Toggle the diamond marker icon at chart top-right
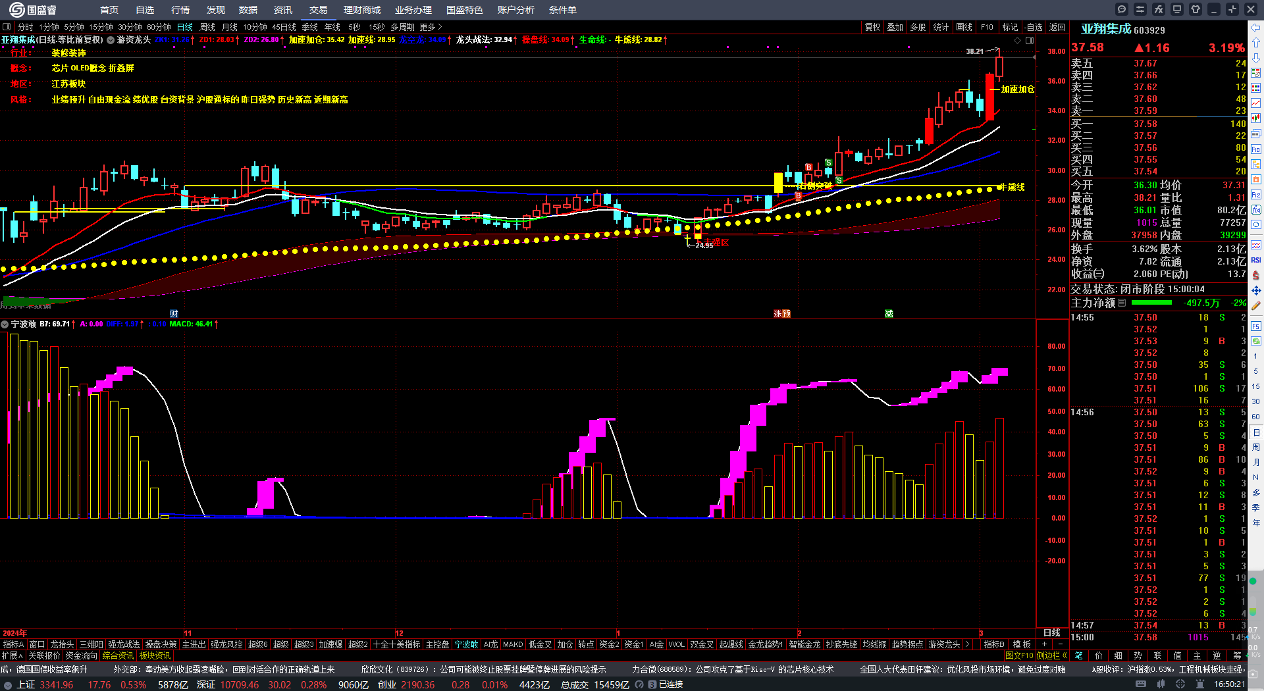Screen dimensions: 1264x691 [x=1018, y=40]
